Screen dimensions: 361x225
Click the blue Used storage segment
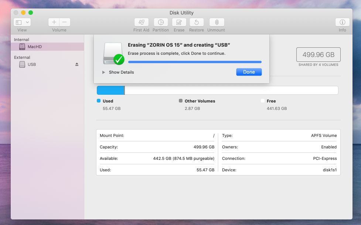pos(110,90)
